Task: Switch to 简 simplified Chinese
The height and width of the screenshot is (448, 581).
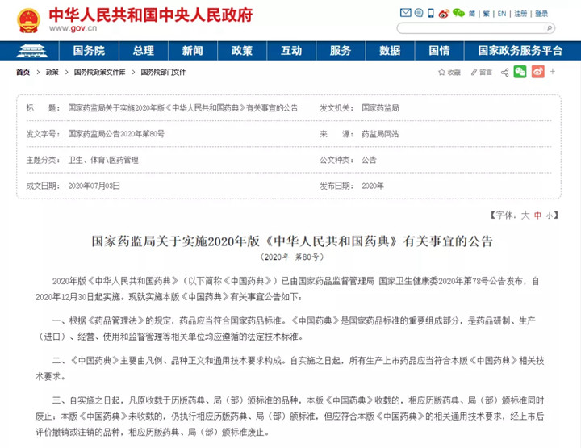Action: [x=472, y=14]
